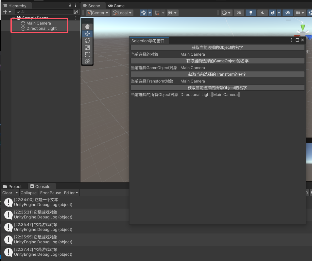The image size is (312, 261).
Task: Switch to the Scene tab
Action: [92, 6]
